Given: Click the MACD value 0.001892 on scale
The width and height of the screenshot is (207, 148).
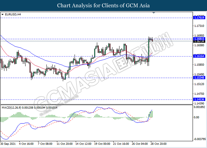Looking at the screenshot, I should pos(200,107).
